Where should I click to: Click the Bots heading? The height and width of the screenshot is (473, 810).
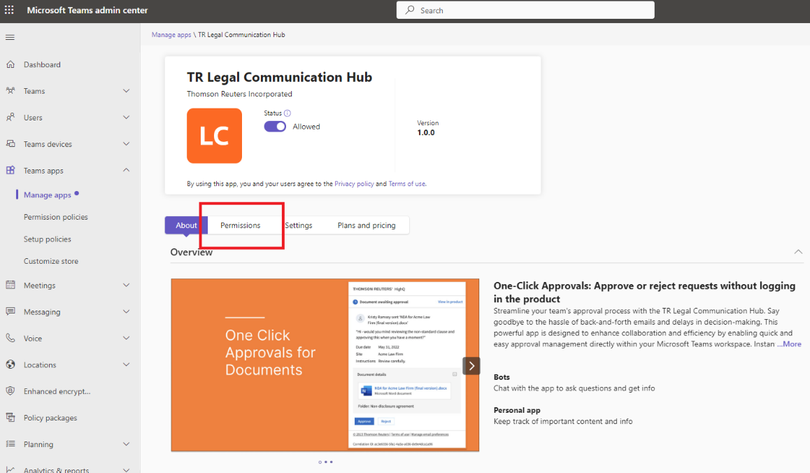coord(502,377)
